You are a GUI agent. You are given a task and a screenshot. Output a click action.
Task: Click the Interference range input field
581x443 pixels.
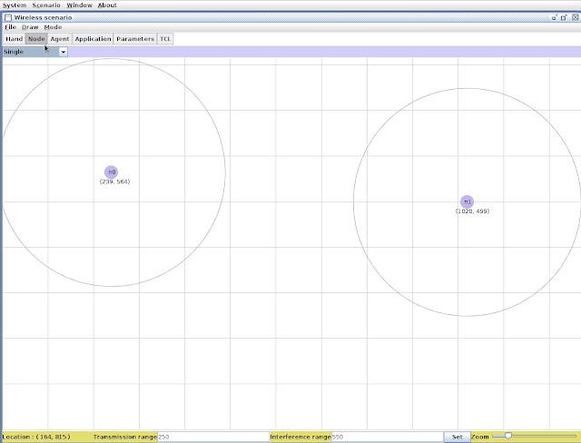[388, 437]
